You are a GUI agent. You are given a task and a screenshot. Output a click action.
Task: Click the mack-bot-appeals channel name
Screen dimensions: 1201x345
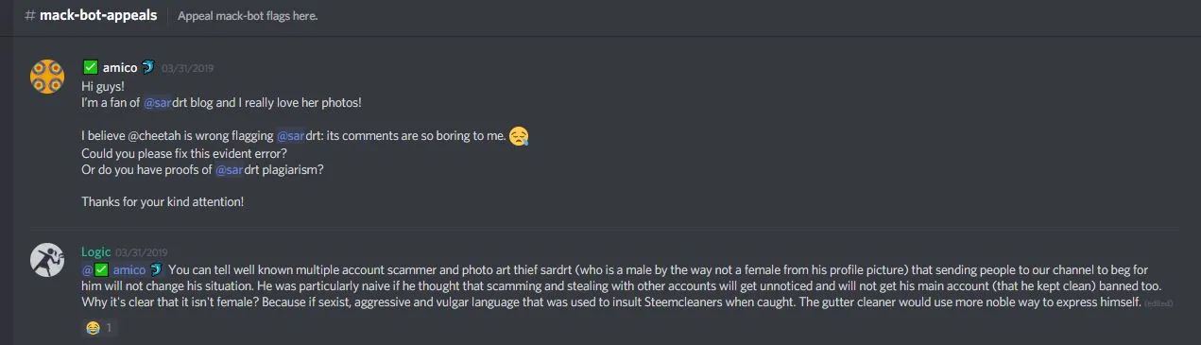pos(98,15)
